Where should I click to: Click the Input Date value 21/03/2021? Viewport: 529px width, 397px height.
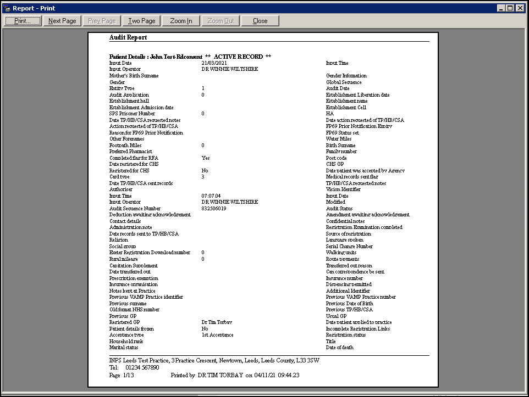coord(214,63)
